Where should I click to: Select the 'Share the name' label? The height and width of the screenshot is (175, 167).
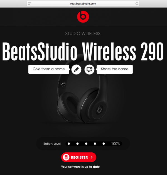pyautogui.click(x=115, y=69)
